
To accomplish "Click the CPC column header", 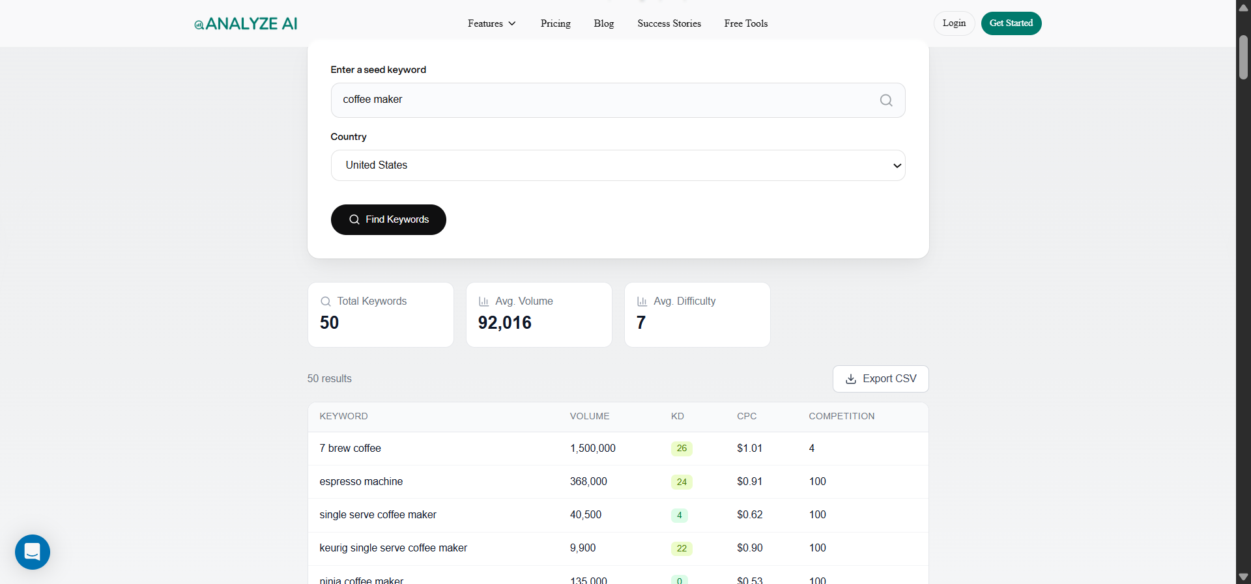I will click(747, 417).
